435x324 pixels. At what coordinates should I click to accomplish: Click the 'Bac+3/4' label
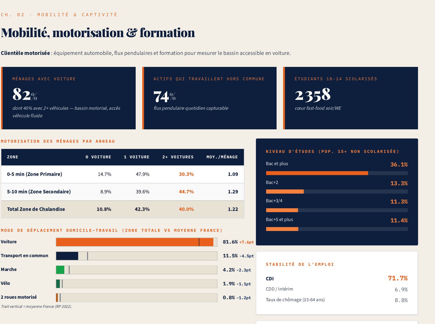[274, 201]
